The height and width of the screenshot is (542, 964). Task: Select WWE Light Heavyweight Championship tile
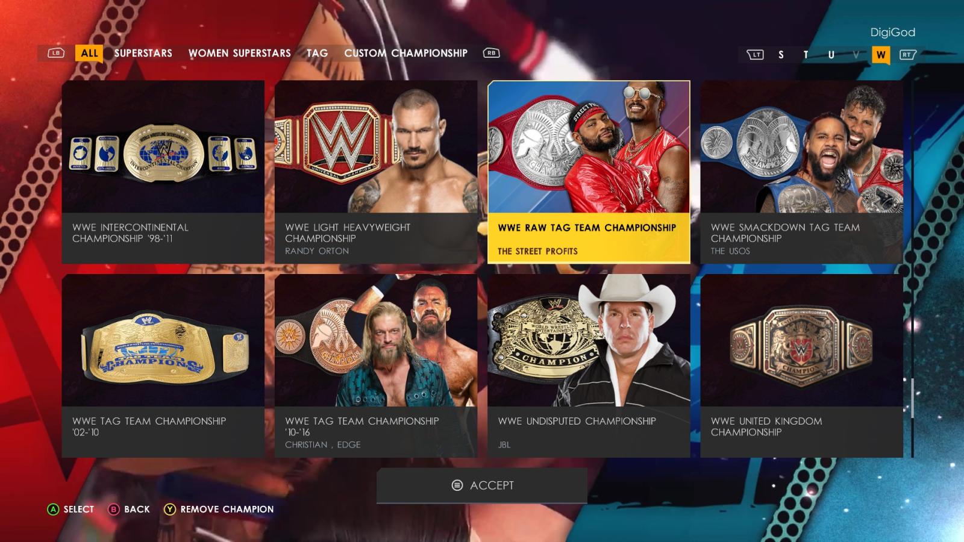pyautogui.click(x=376, y=172)
